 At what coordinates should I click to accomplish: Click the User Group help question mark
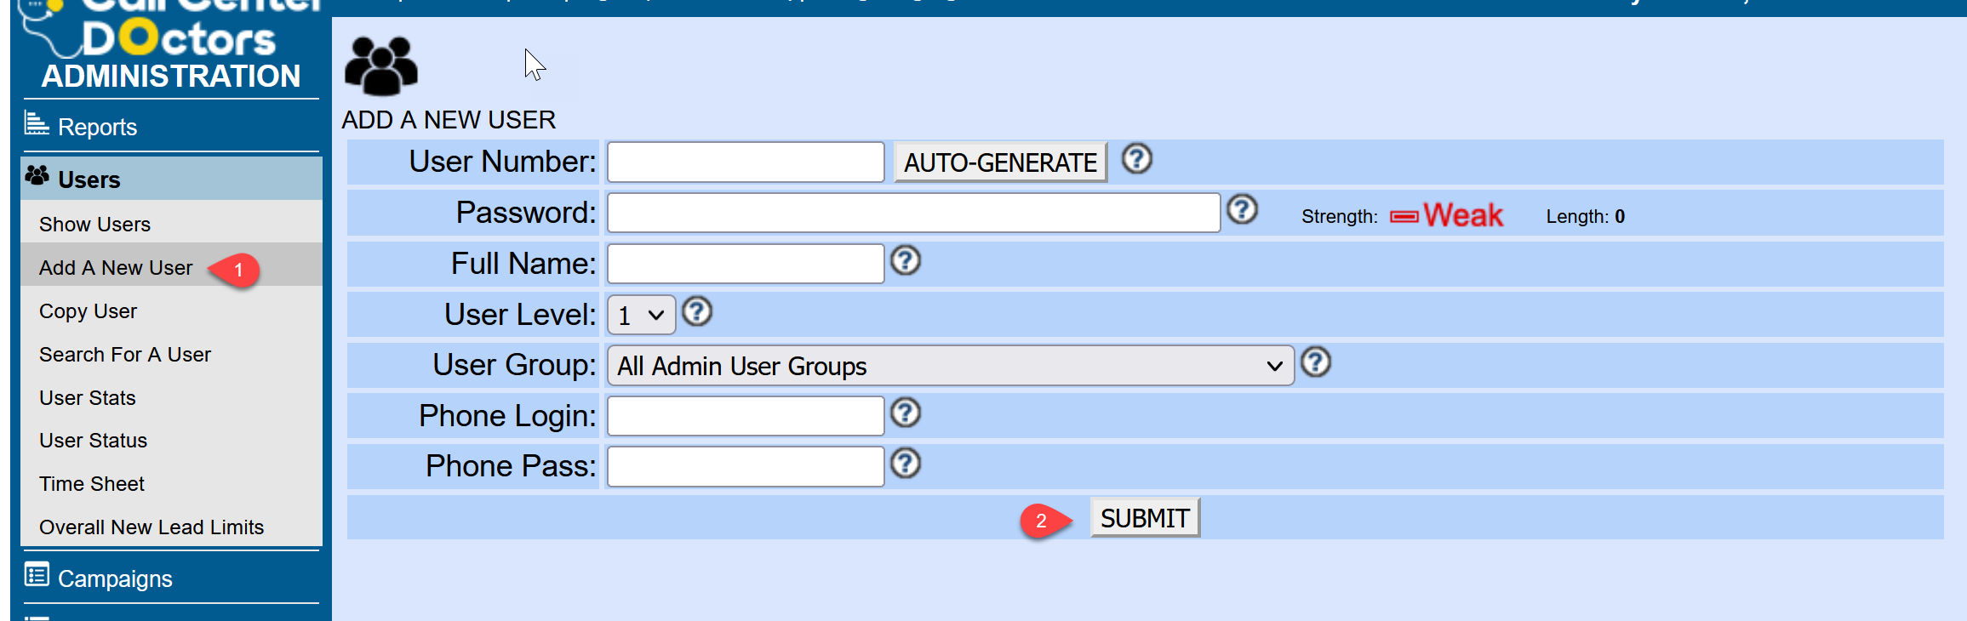pos(1316,362)
